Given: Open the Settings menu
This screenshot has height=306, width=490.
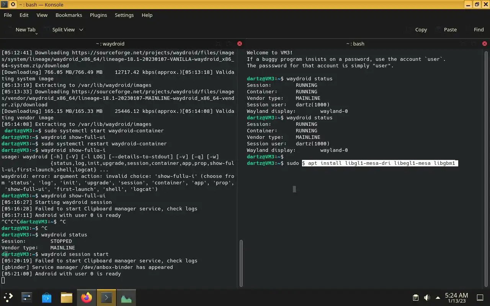Looking at the screenshot, I should (x=124, y=15).
